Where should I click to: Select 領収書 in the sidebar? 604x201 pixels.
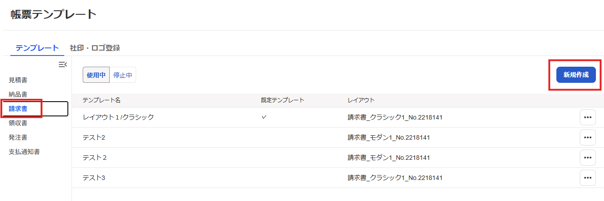pyautogui.click(x=18, y=123)
